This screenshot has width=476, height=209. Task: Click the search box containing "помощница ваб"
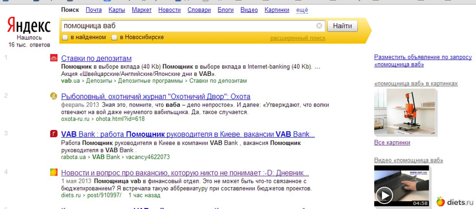[x=187, y=26]
